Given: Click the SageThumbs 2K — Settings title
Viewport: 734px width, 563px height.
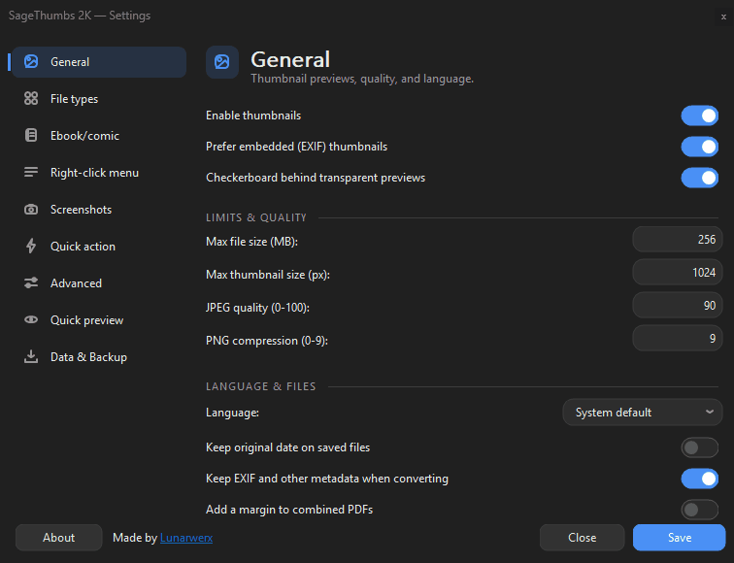Looking at the screenshot, I should coord(80,16).
